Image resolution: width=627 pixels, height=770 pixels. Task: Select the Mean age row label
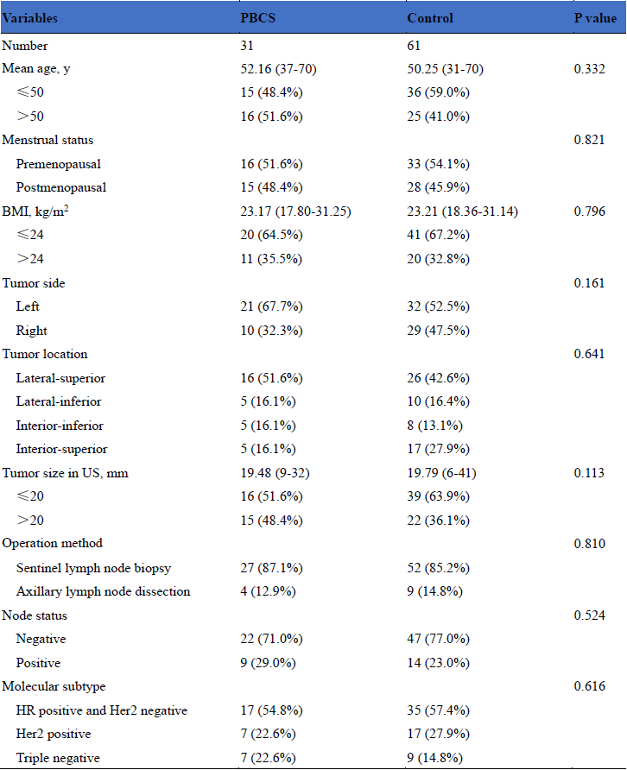35,69
